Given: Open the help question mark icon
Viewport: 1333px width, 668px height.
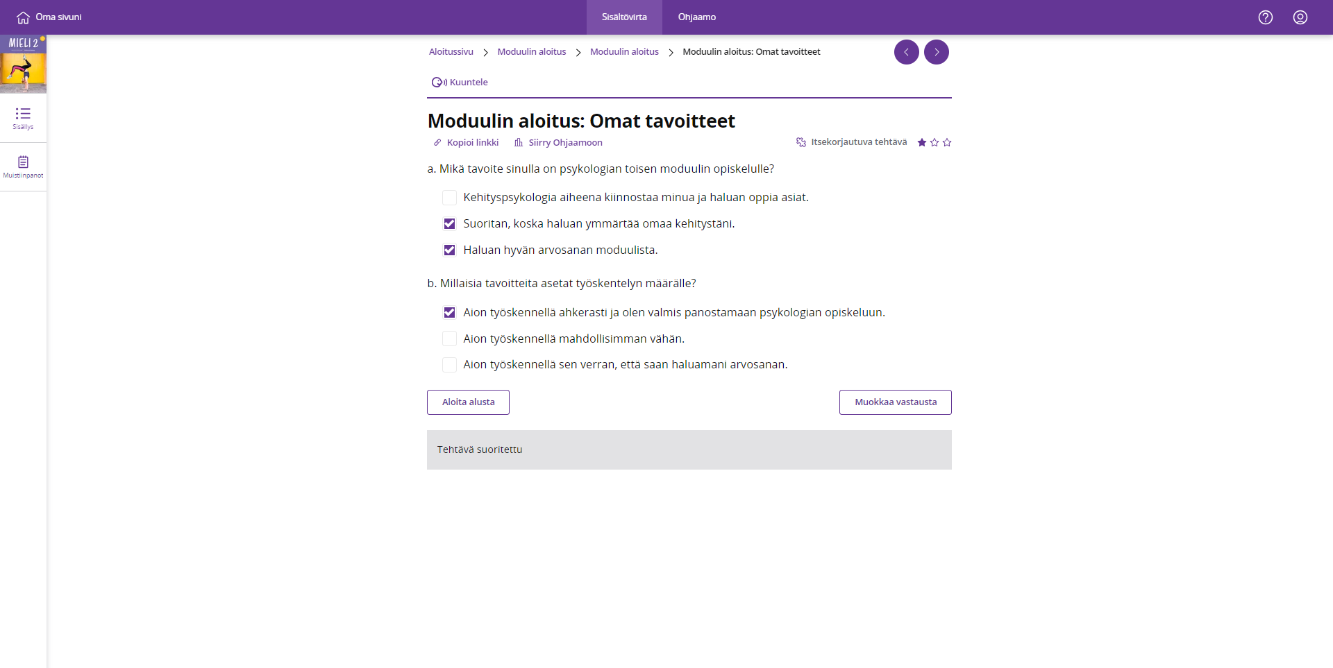Looking at the screenshot, I should pyautogui.click(x=1265, y=17).
